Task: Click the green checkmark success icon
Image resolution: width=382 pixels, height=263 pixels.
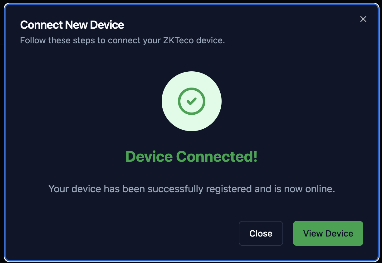Action: [x=192, y=101]
